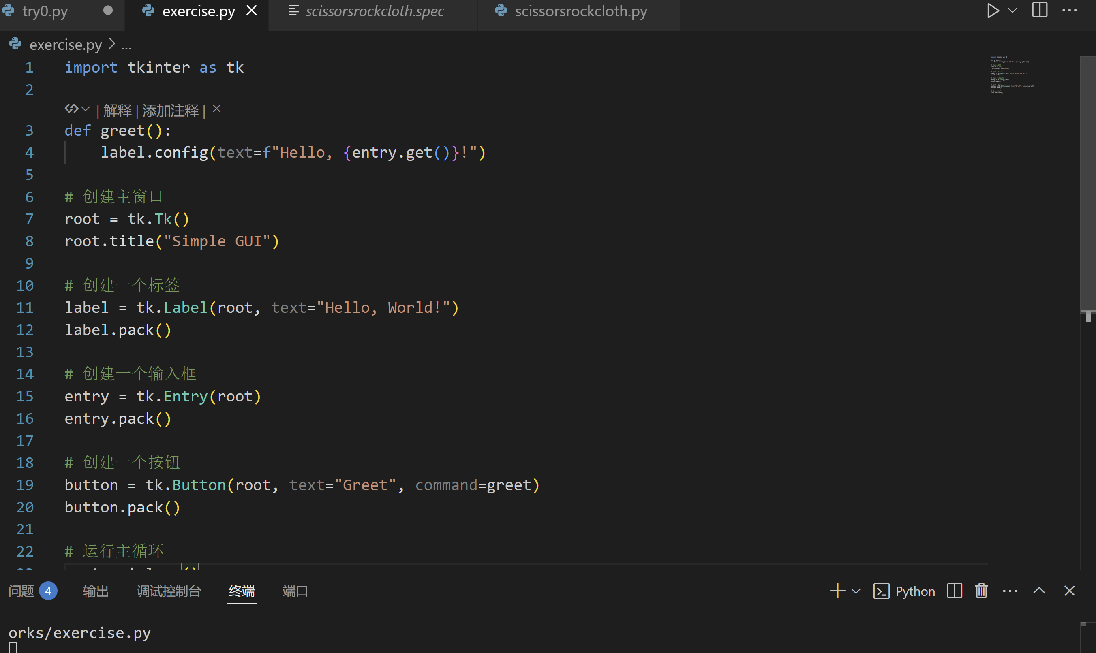Open terminal launch profile dropdown chevron
Screen dimensions: 1096x653
(x=856, y=591)
